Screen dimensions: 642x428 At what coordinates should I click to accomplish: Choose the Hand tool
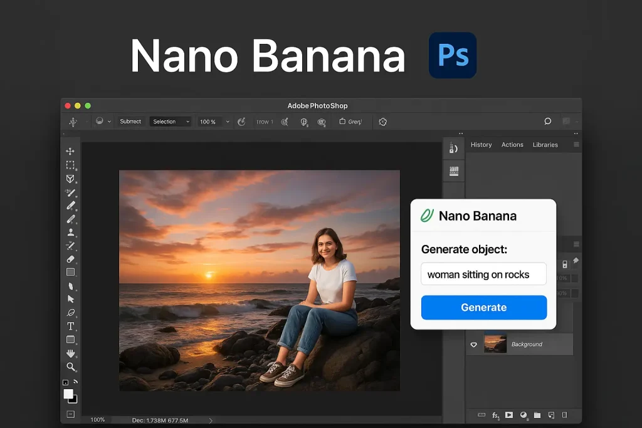click(x=70, y=353)
